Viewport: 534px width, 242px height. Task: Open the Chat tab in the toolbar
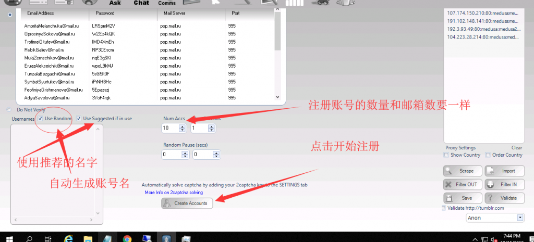tap(141, 3)
